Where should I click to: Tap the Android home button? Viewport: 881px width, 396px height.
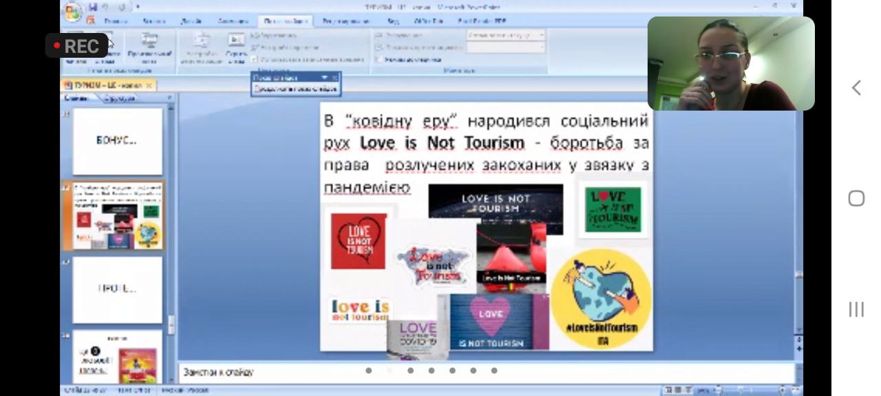click(x=856, y=199)
